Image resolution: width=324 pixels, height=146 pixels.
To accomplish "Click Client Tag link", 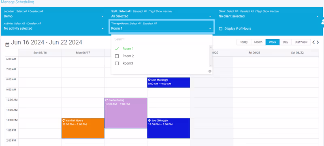I will 258,11.
